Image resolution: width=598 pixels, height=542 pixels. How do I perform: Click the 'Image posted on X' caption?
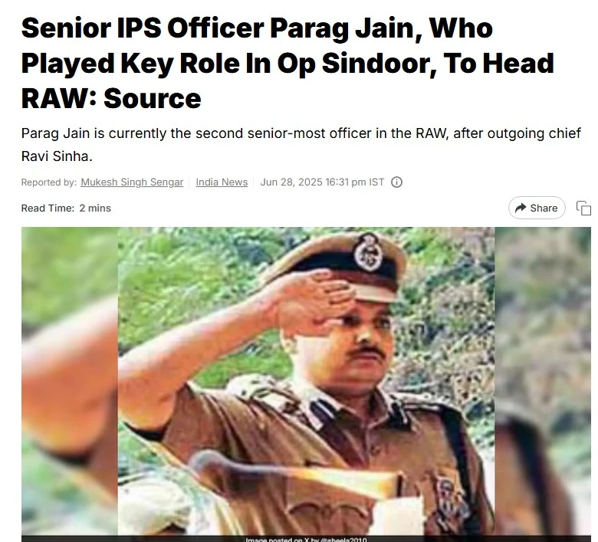click(x=306, y=539)
